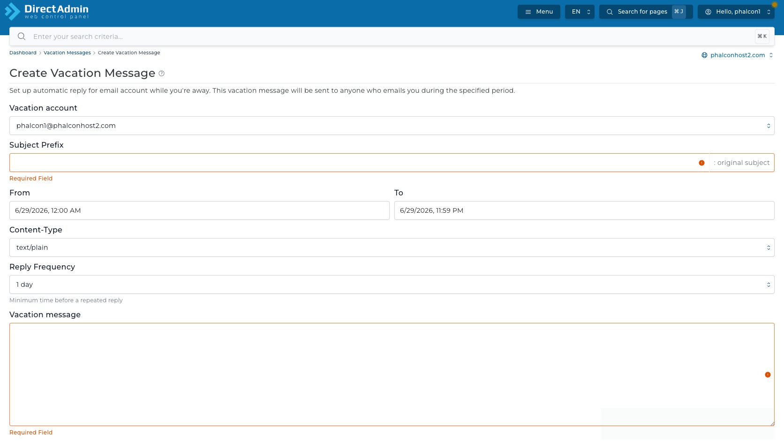The image size is (784, 441).
Task: Click the Subject Prefix error indicator icon
Action: coord(701,163)
